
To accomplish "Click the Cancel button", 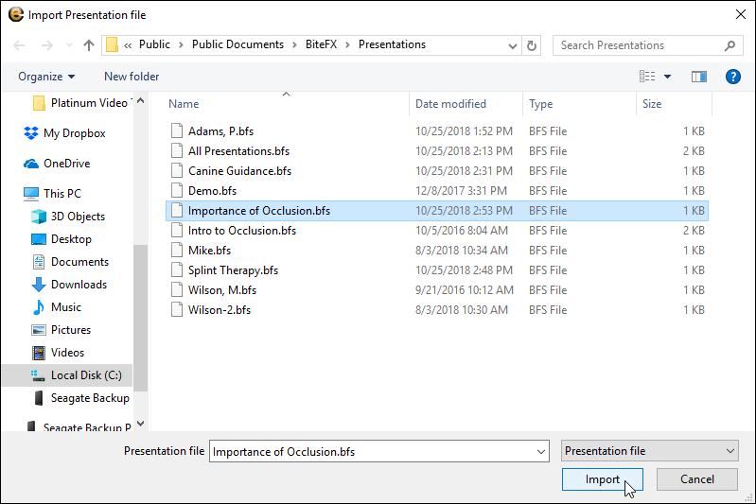I will point(696,479).
